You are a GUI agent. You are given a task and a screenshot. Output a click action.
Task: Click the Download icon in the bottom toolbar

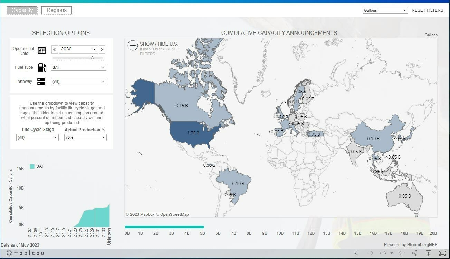click(x=428, y=253)
